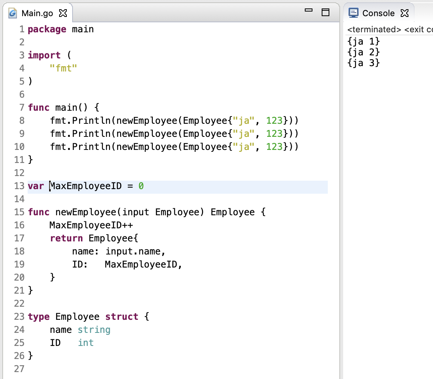The width and height of the screenshot is (433, 379).
Task: Click the return keyword on line 17
Action: pyautogui.click(x=66, y=238)
